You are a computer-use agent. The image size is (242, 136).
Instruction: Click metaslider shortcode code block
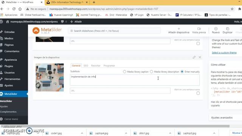pos(226,92)
